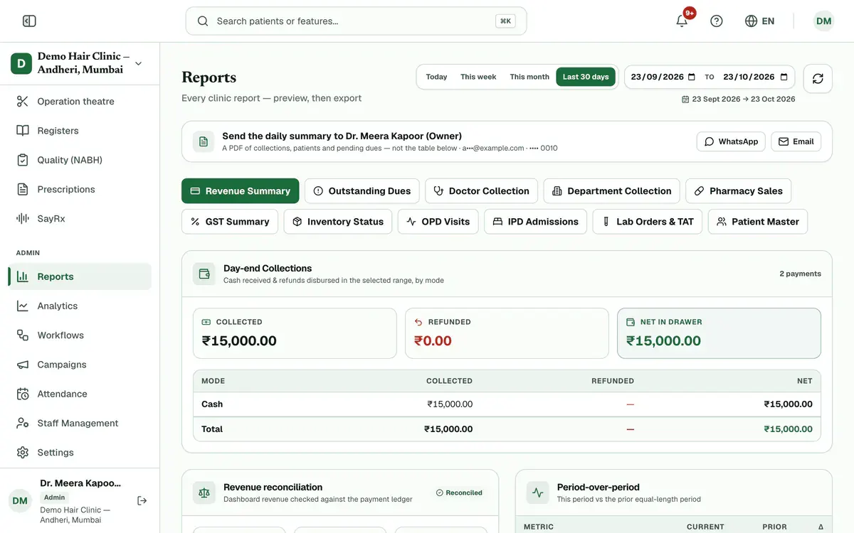The width and height of the screenshot is (854, 533).
Task: Send daily summary via Email
Action: pyautogui.click(x=796, y=141)
